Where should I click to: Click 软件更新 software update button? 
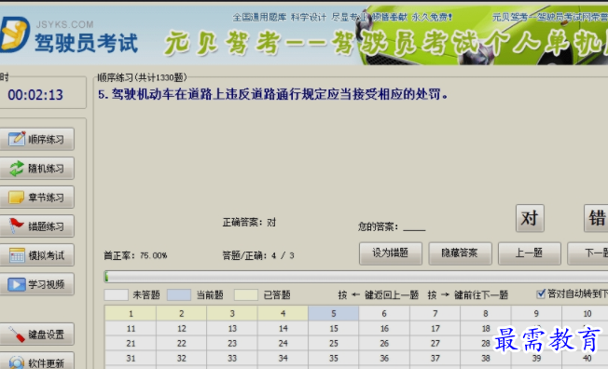pos(37,362)
